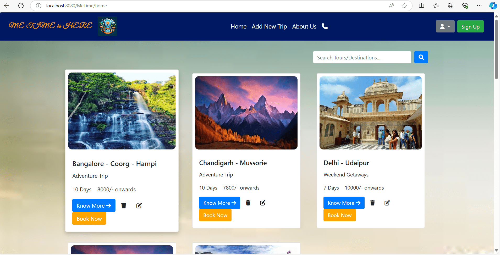Click Book Now for the Chandigarh - Mussorie trip
500x255 pixels.
215,215
